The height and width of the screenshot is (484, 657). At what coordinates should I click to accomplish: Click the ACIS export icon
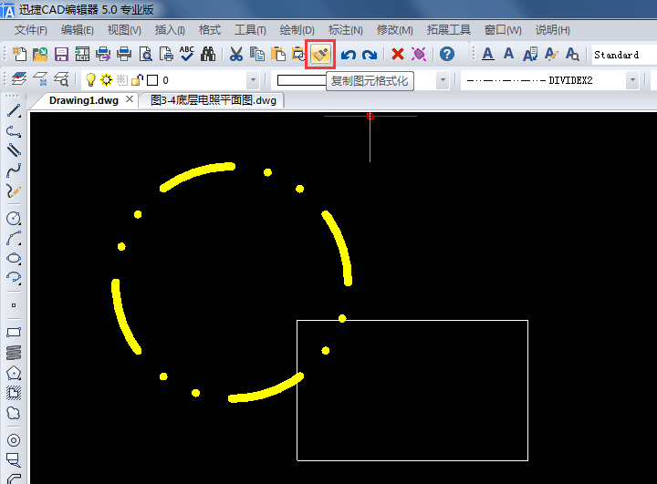point(82,54)
